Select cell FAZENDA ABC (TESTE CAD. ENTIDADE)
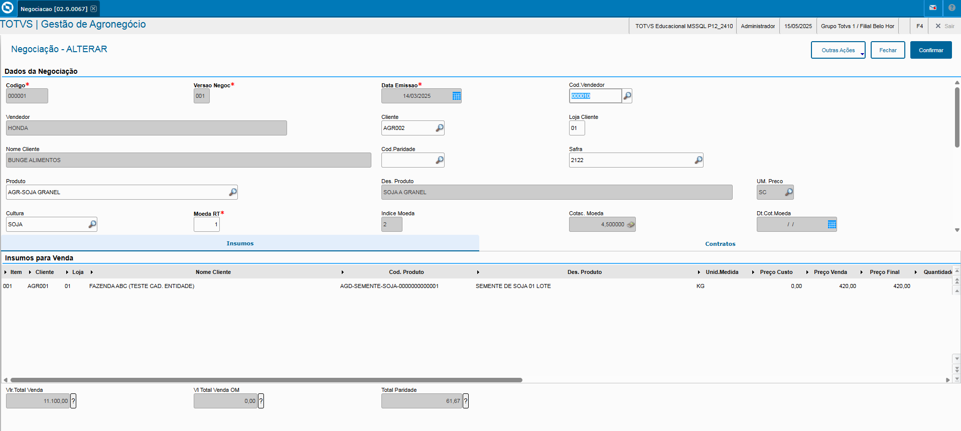This screenshot has width=961, height=431. click(142, 286)
